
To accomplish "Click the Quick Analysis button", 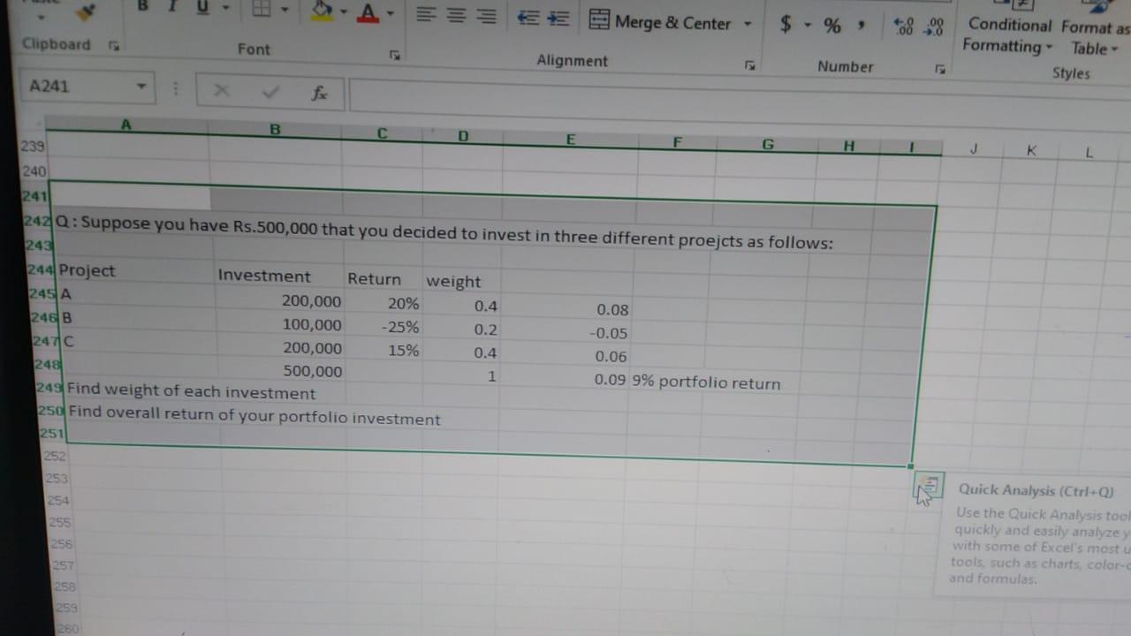I will coord(928,486).
